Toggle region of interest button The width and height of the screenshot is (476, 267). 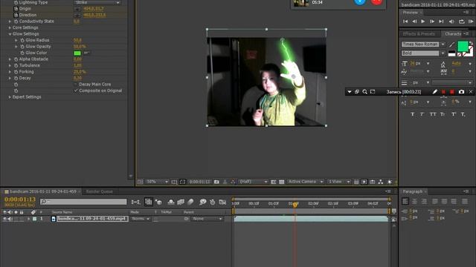coord(273,182)
